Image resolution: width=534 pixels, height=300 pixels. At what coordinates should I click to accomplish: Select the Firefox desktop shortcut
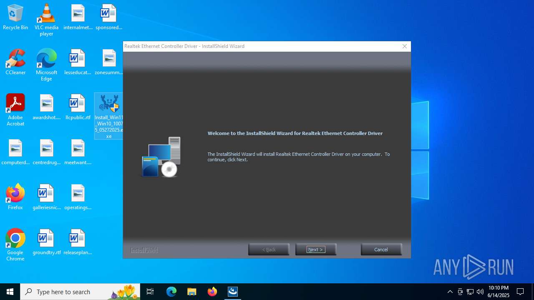pos(15,197)
